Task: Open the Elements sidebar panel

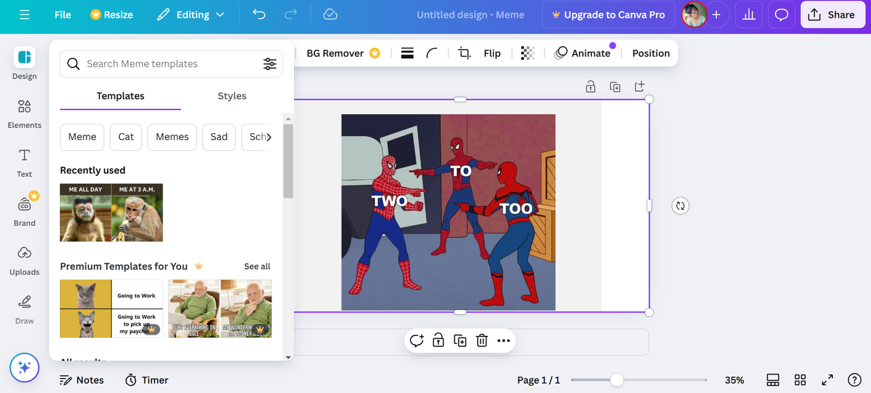Action: click(x=24, y=114)
